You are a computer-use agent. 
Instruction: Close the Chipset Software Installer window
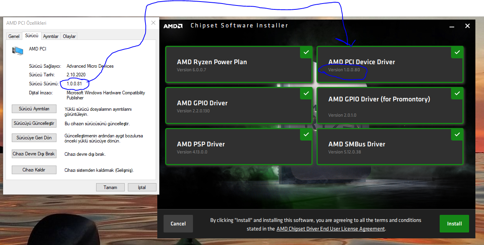(x=468, y=26)
